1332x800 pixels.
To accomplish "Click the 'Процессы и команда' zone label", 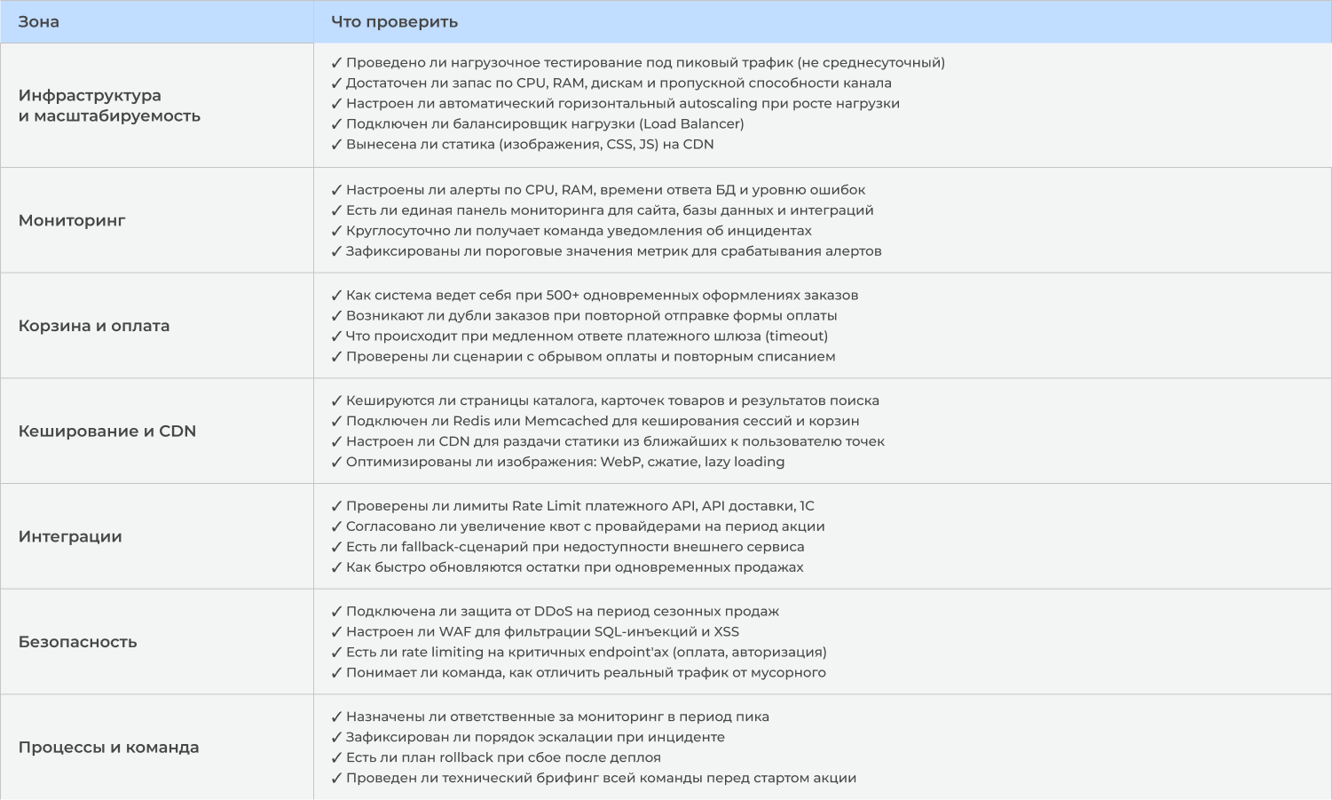I will (109, 748).
